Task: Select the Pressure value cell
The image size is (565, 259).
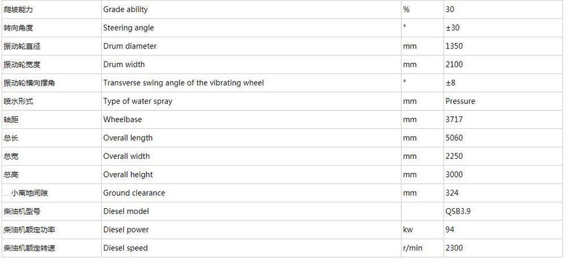Action: 503,101
